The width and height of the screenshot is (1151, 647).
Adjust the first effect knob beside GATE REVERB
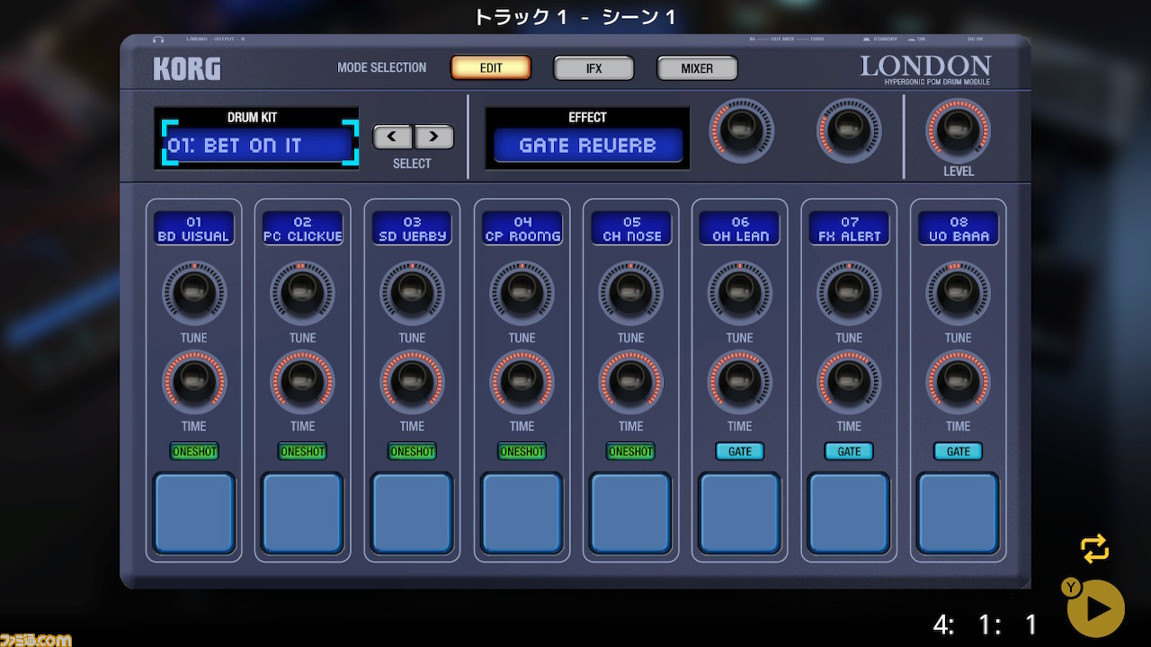(741, 130)
